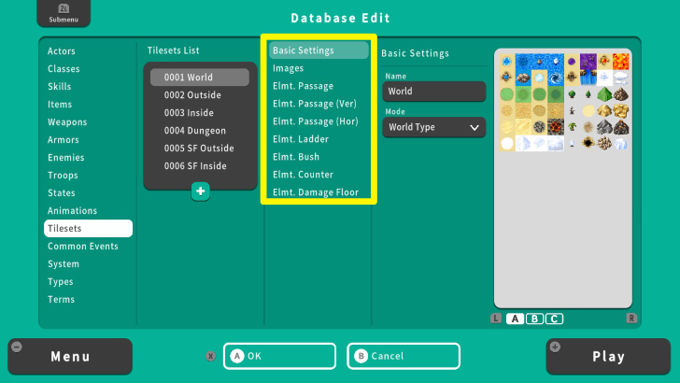680x383 pixels.
Task: Switch to tileset page A tab
Action: click(515, 319)
